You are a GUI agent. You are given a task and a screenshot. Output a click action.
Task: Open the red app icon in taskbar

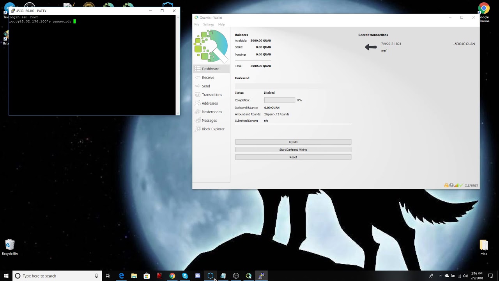coord(159,276)
